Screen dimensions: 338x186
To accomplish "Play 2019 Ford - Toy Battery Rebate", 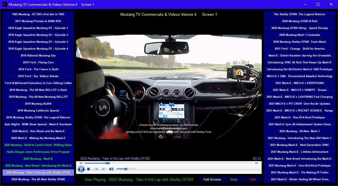I will tap(38, 76).
